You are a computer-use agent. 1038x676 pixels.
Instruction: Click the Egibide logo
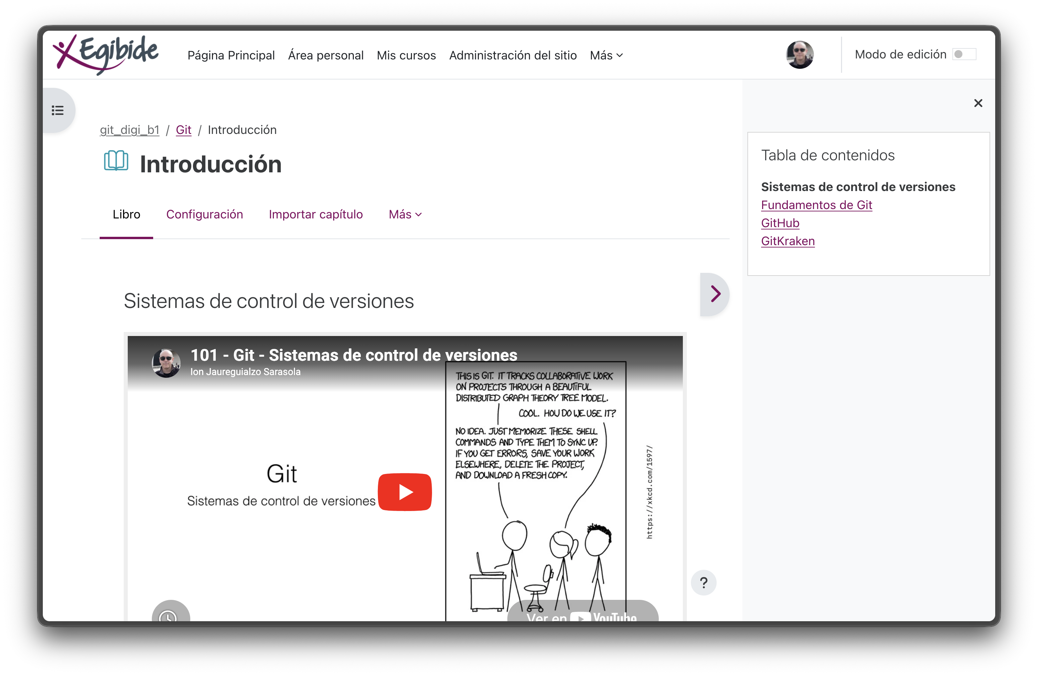pyautogui.click(x=105, y=54)
